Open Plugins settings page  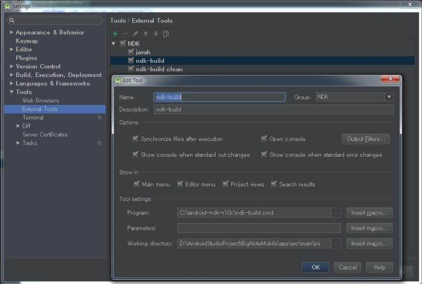tap(26, 58)
